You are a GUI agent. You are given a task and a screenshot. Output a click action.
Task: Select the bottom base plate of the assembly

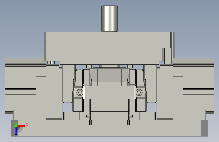pos(110,128)
